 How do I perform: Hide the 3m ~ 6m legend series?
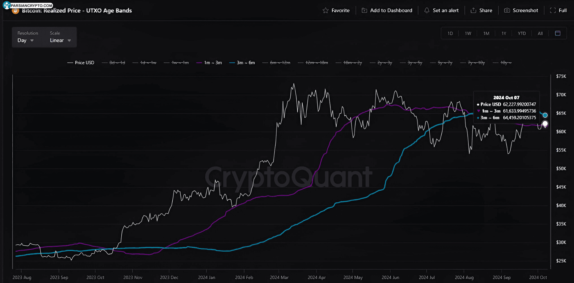242,63
